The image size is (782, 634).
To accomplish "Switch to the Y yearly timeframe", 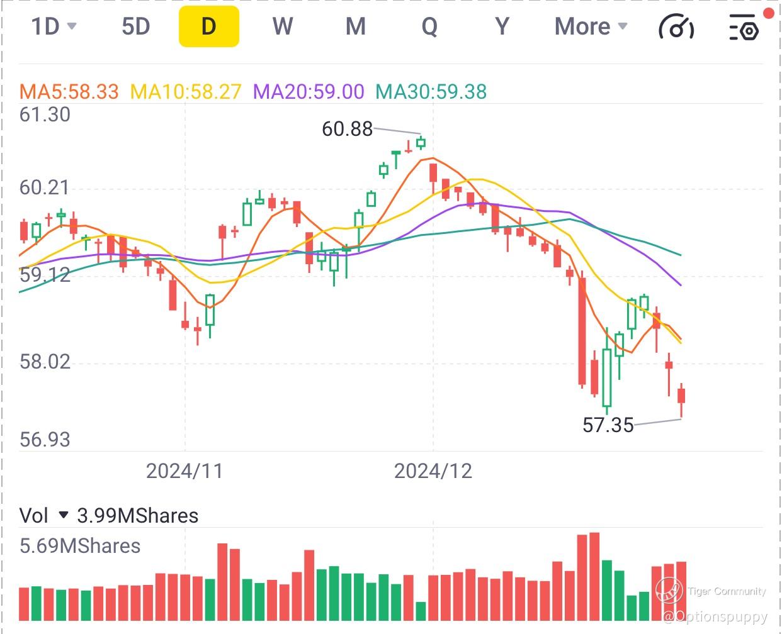I will (502, 26).
